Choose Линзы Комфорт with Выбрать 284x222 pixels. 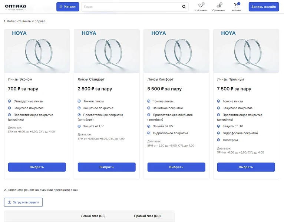(x=176, y=167)
